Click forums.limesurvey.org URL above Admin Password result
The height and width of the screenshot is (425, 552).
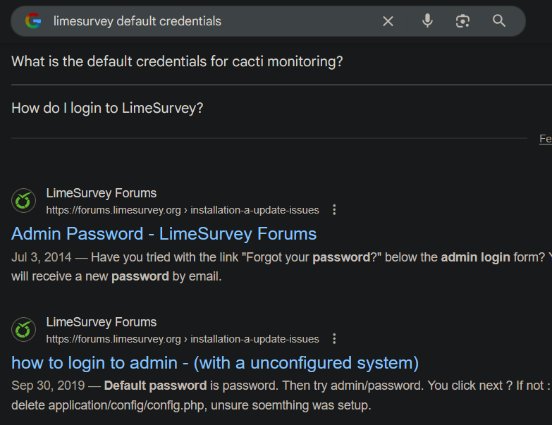(x=183, y=210)
